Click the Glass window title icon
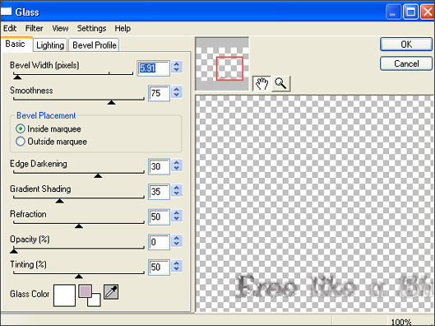 [6, 12]
